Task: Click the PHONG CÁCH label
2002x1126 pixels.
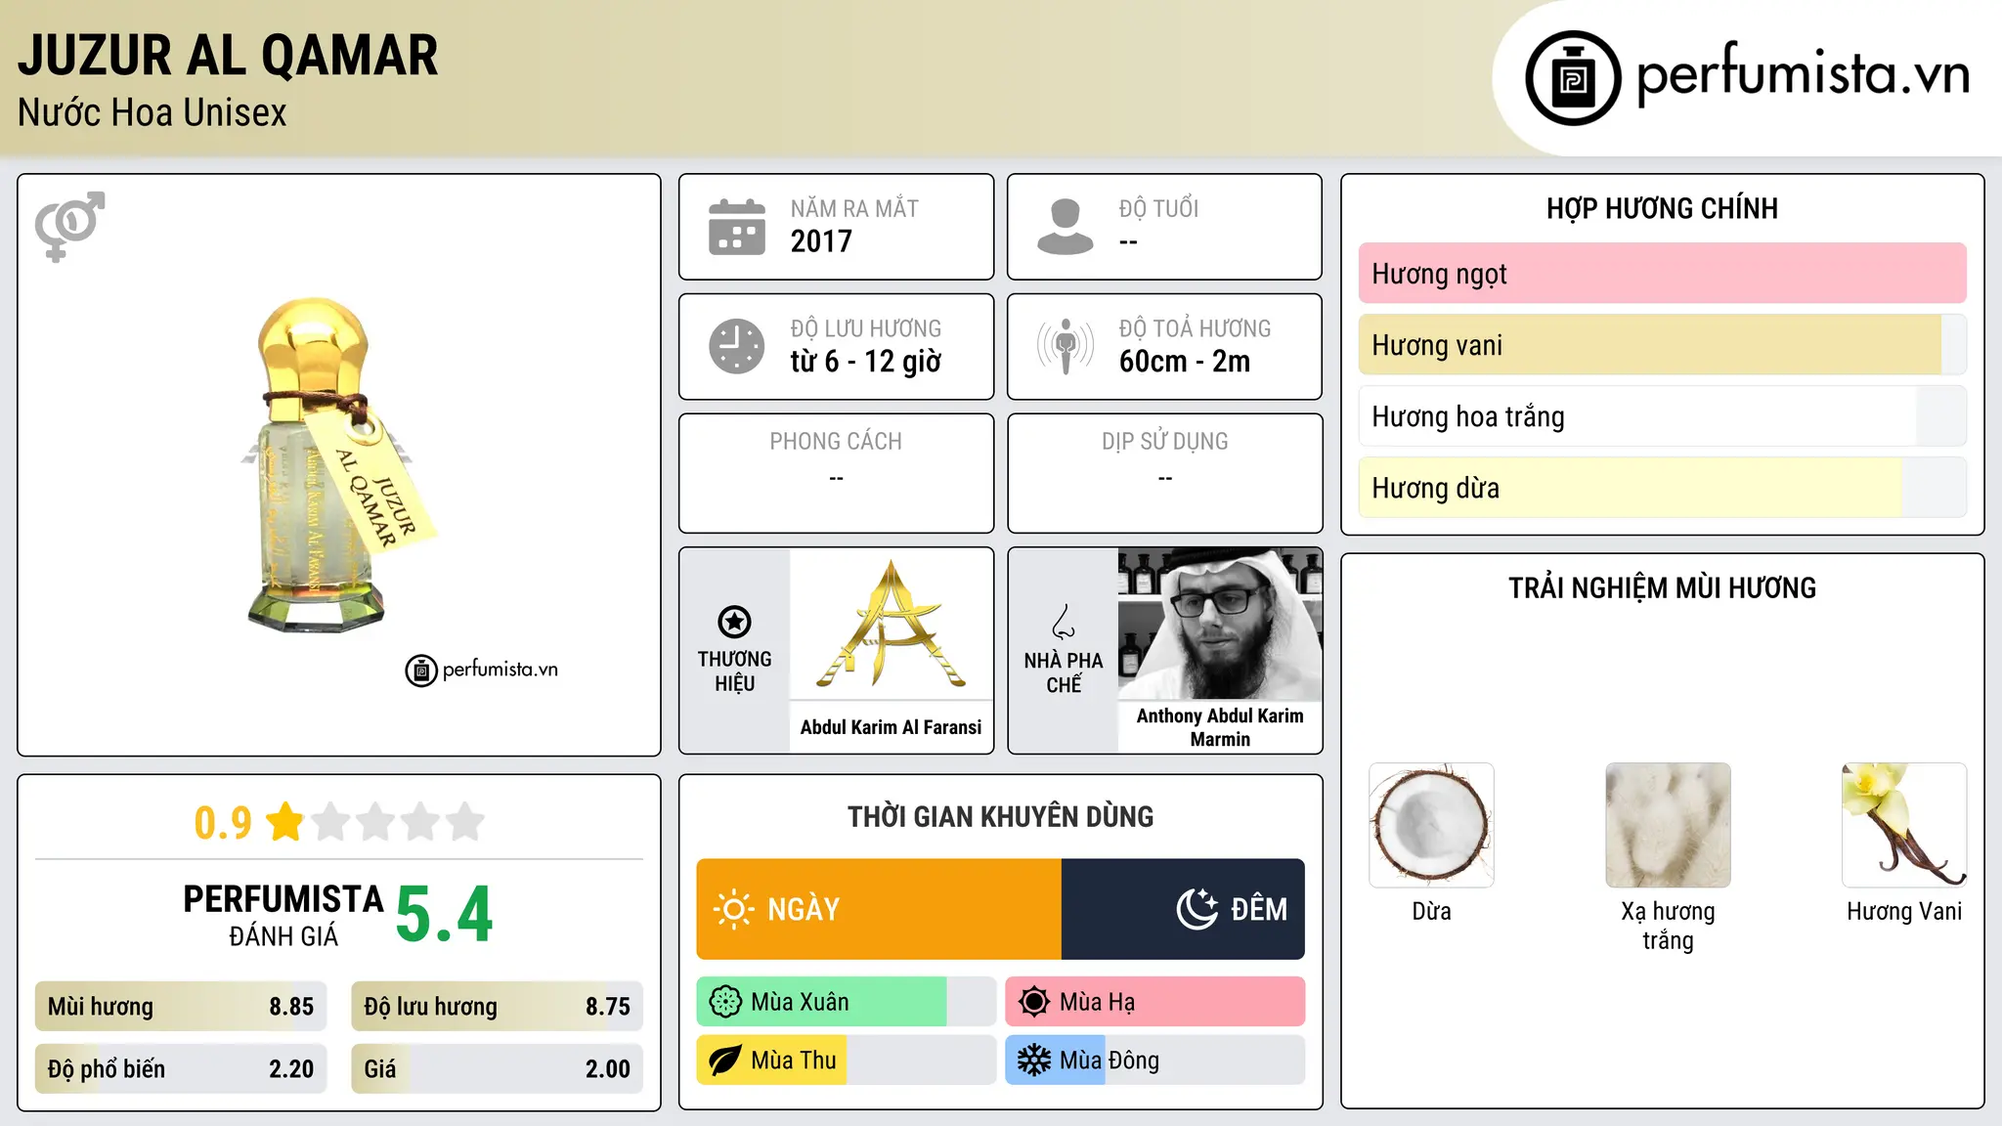Action: coord(836,442)
